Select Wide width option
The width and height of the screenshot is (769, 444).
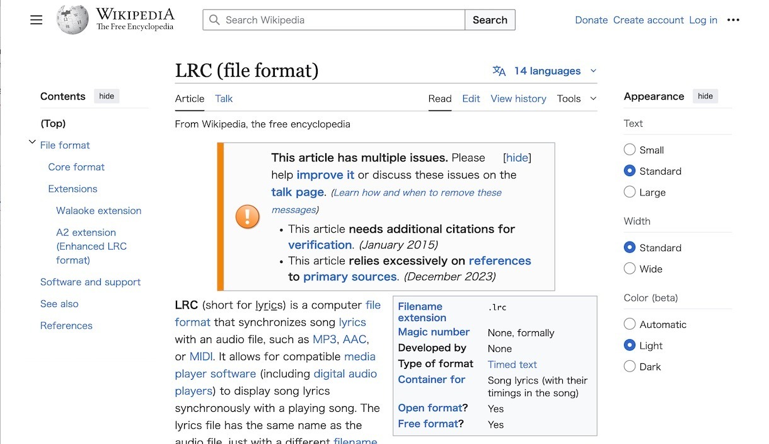click(x=629, y=269)
